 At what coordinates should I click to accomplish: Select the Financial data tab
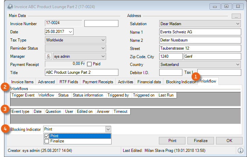(x=149, y=82)
